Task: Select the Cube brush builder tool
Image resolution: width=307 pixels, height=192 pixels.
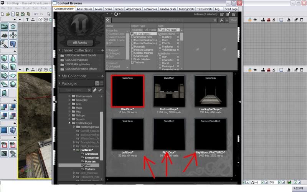Action: [4, 58]
